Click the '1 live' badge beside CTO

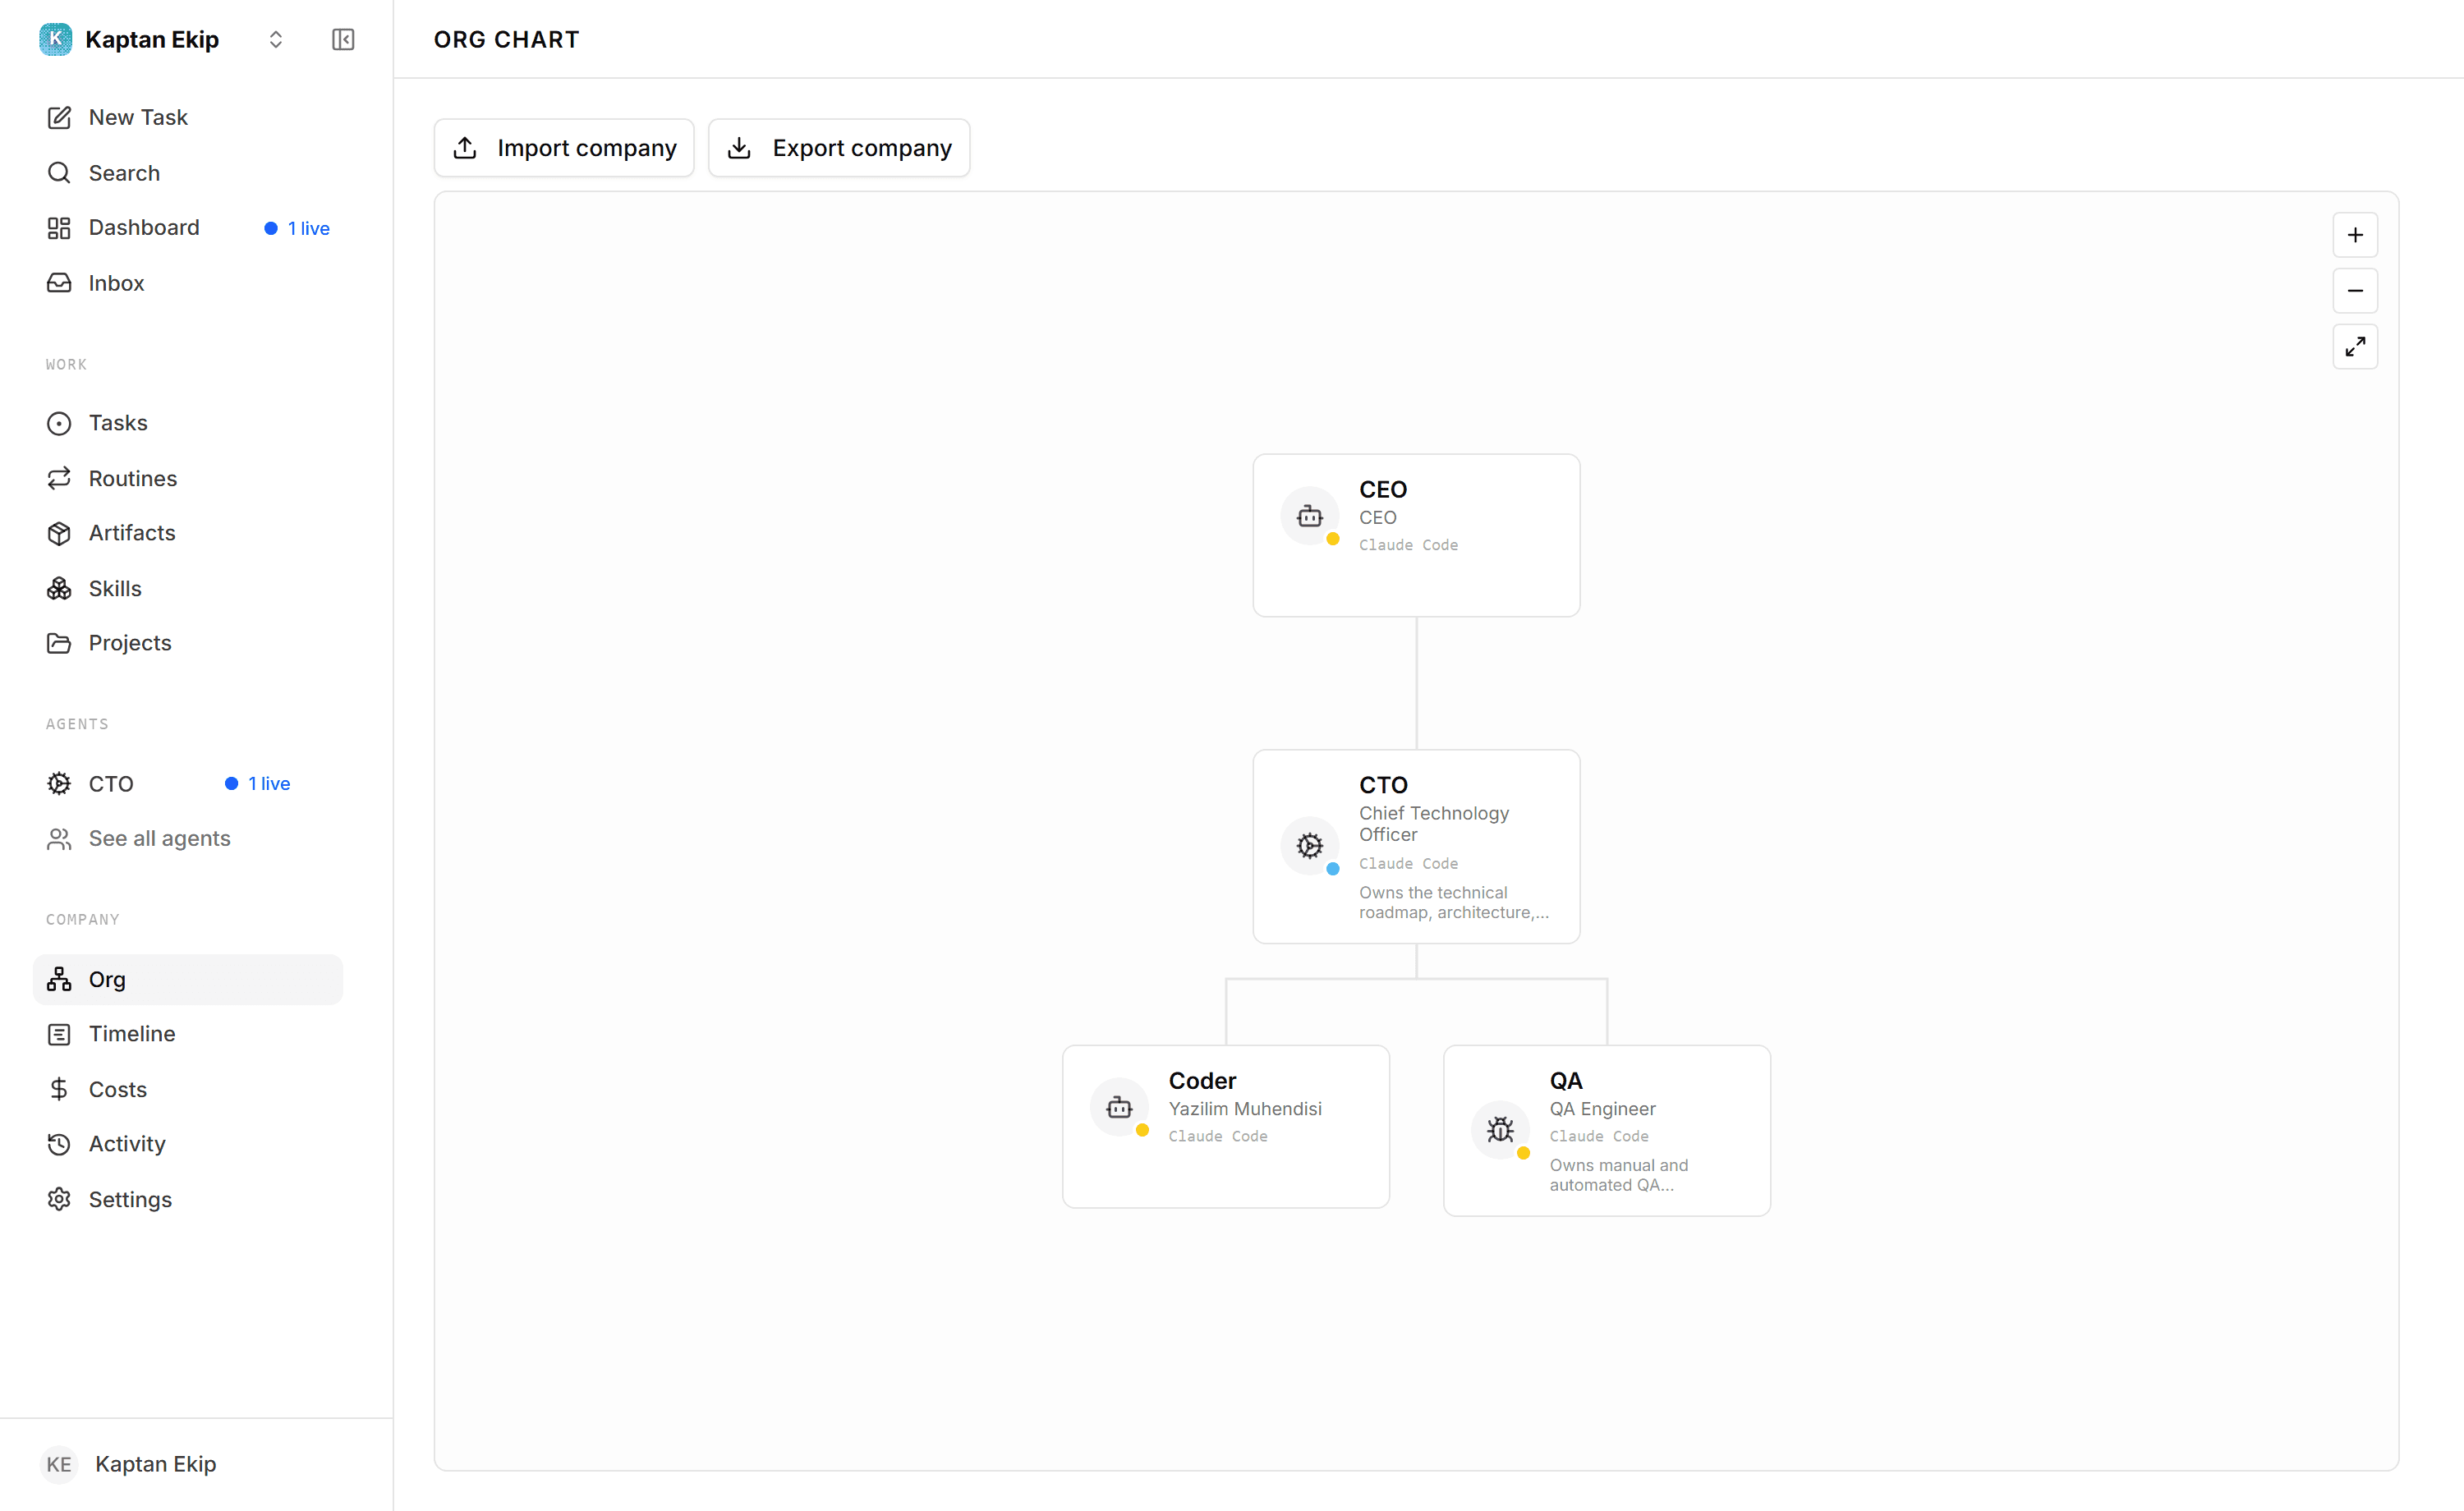pyautogui.click(x=257, y=784)
